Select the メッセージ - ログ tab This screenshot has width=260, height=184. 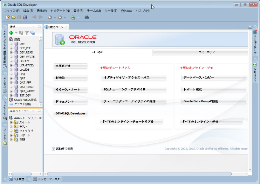pyautogui.click(x=46, y=179)
